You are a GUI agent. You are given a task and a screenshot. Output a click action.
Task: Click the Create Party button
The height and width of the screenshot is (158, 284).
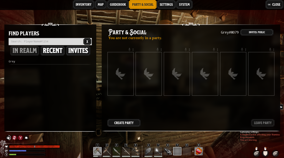click(x=124, y=123)
